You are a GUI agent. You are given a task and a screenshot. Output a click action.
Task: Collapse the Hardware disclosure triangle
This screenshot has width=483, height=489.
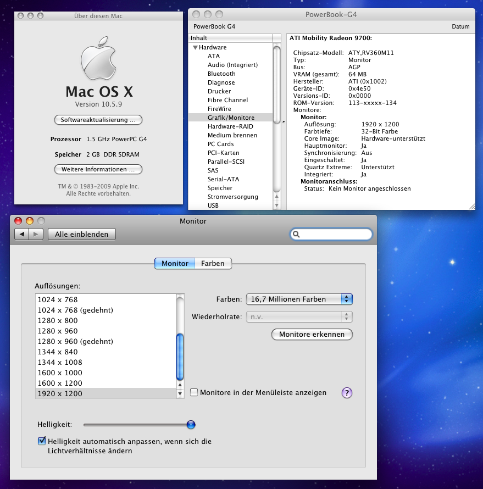pos(196,47)
